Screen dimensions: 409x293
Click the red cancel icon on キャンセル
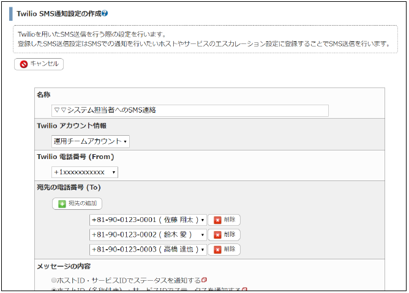click(x=23, y=64)
